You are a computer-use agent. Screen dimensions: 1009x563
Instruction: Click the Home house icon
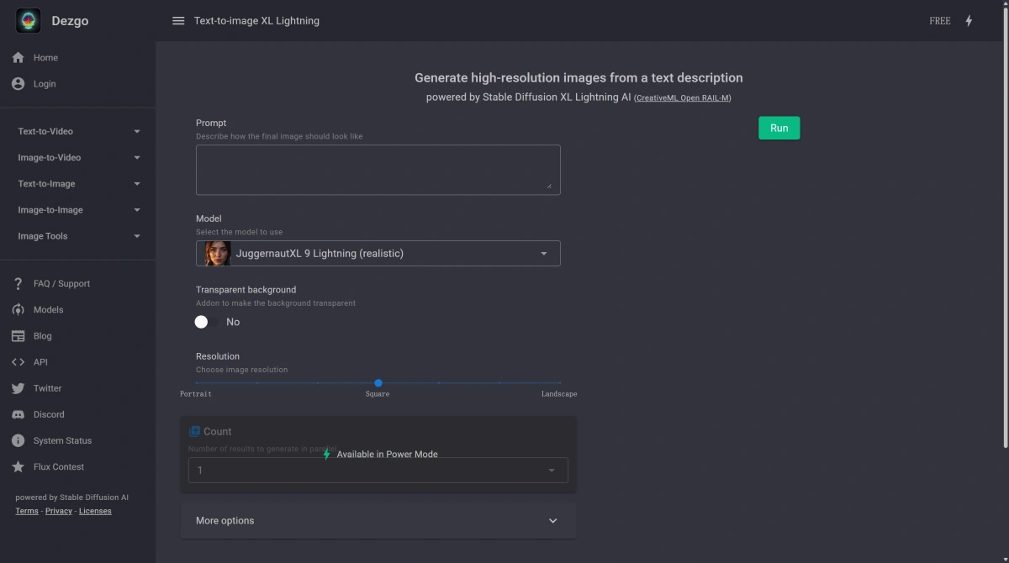coord(18,58)
